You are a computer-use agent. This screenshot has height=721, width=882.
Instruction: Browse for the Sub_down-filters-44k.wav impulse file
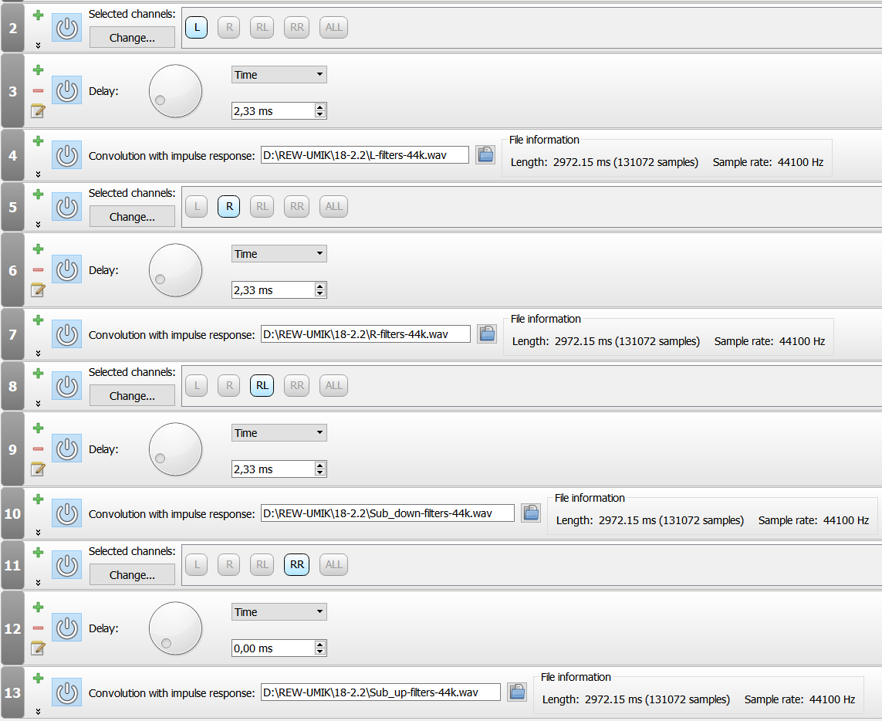530,513
